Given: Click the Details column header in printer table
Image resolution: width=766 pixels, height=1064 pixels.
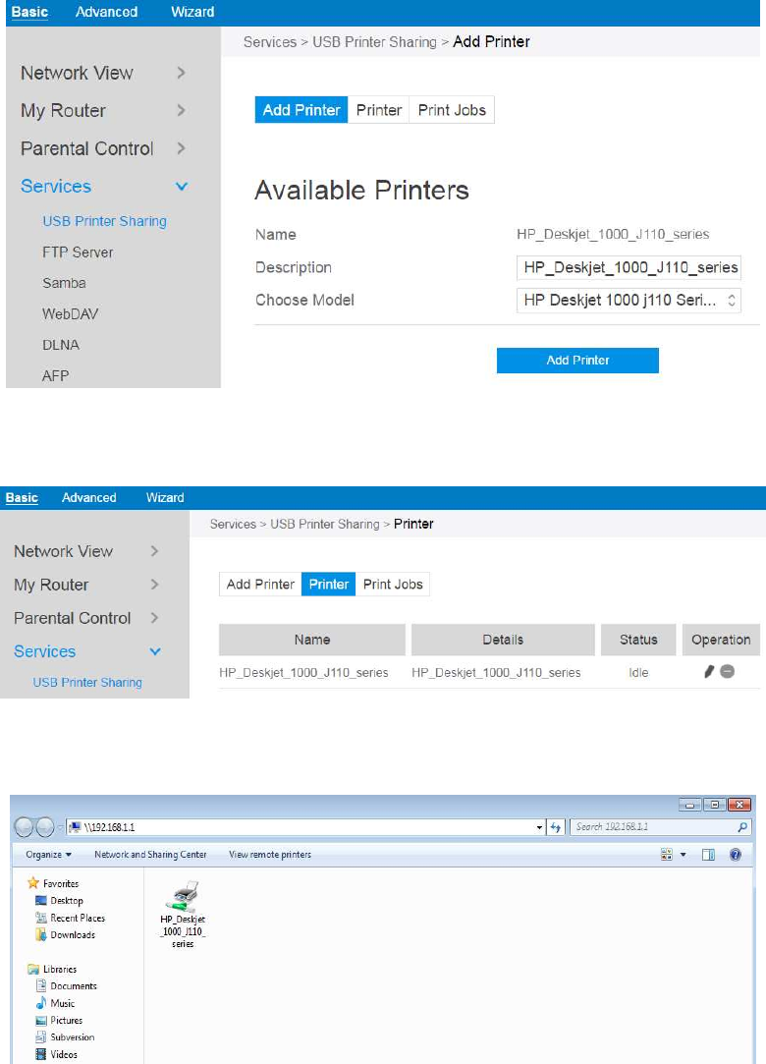Looking at the screenshot, I should coord(503,640).
